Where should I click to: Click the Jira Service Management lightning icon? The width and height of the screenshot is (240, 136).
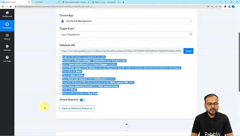click(x=62, y=21)
